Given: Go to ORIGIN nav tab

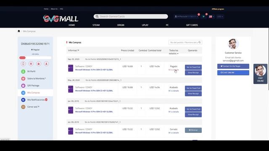Looking at the screenshot, I should click(121, 25).
